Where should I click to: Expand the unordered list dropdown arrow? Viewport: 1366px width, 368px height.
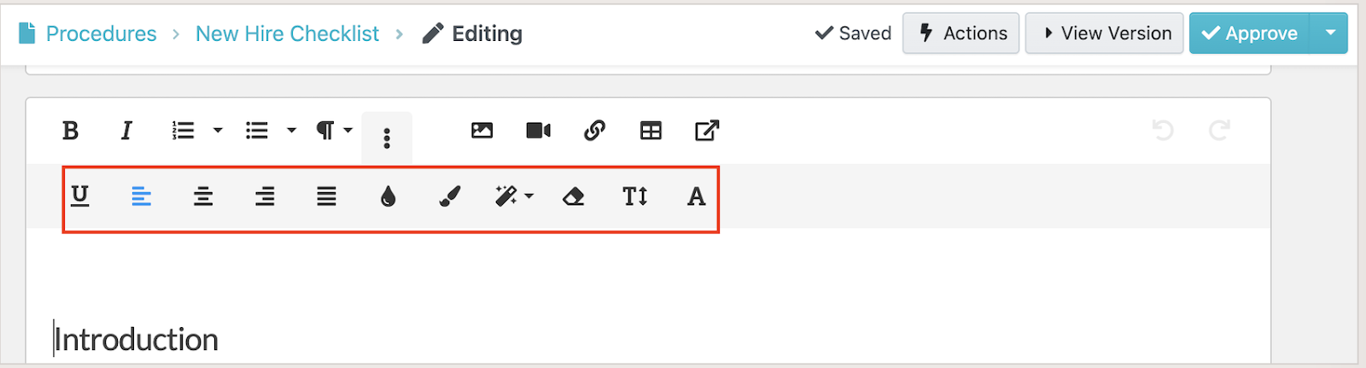(x=291, y=131)
